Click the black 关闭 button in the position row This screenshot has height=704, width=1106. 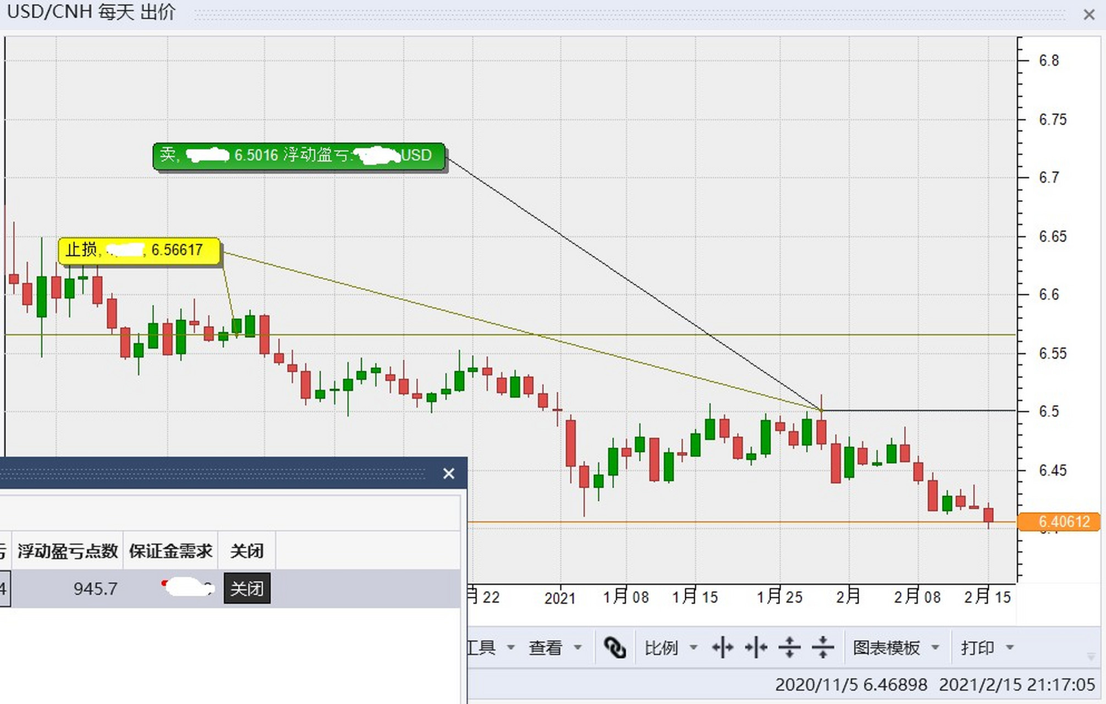click(247, 588)
